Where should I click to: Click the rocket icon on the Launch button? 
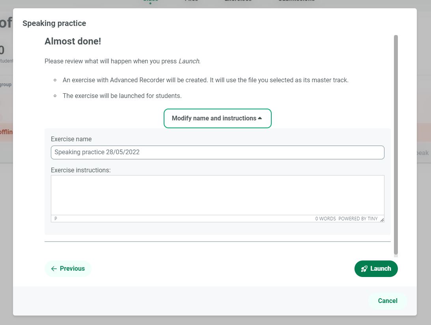[x=364, y=269]
